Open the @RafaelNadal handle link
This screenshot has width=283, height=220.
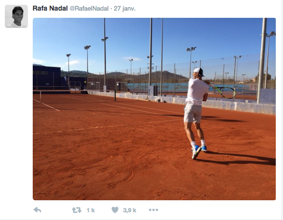coord(89,9)
